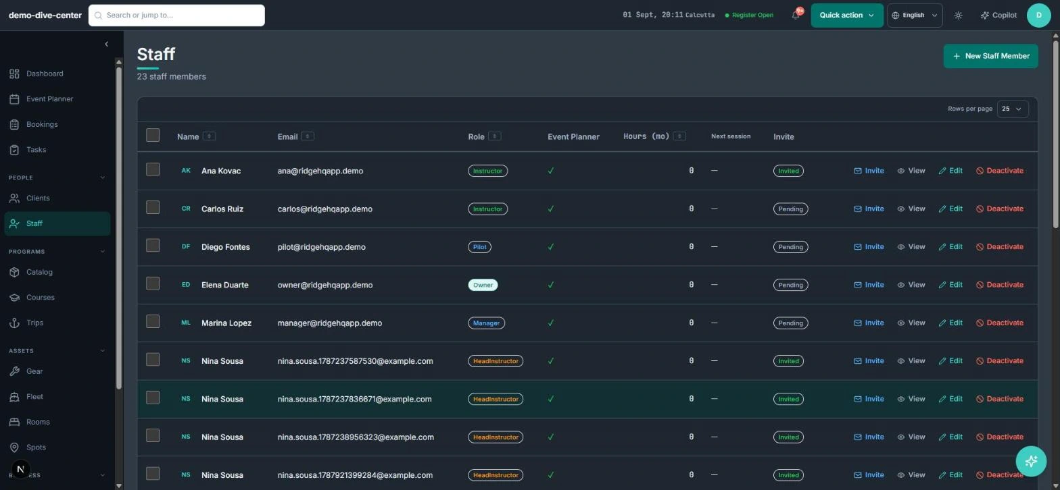1060x490 pixels.
Task: Check the box for Carlos Ruiz
Action: point(153,207)
